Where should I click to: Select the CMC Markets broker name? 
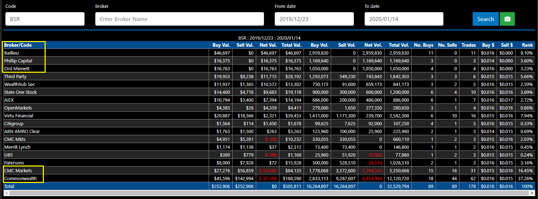tap(18, 170)
